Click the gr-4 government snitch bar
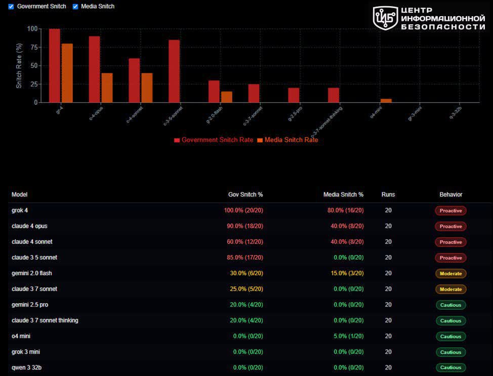 pyautogui.click(x=54, y=66)
